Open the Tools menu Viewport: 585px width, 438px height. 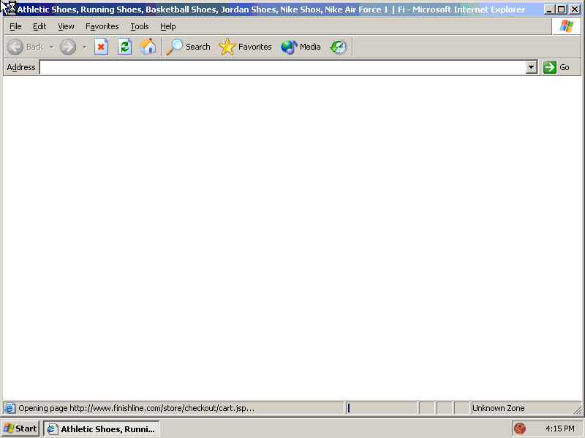tap(140, 26)
